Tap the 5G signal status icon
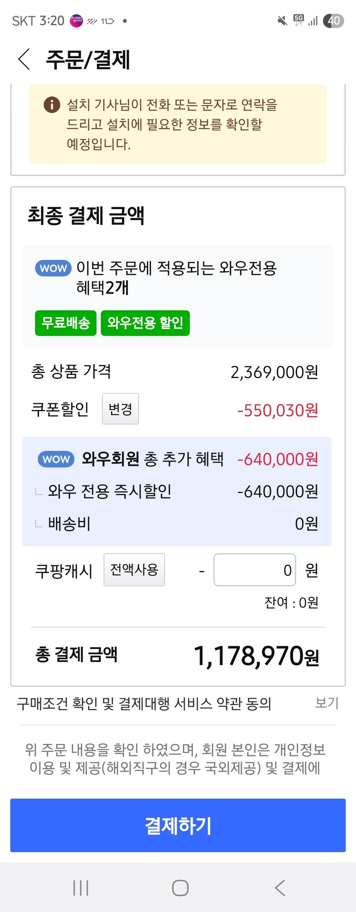The width and height of the screenshot is (356, 912). [x=299, y=20]
